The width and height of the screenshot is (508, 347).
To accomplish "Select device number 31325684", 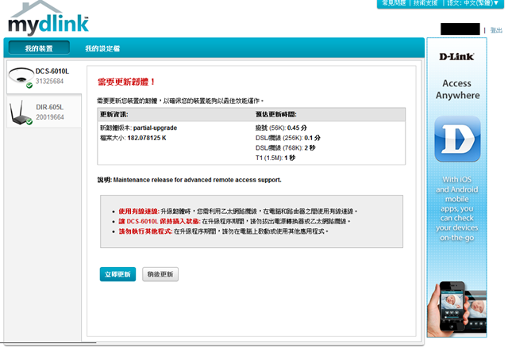I will (49, 81).
